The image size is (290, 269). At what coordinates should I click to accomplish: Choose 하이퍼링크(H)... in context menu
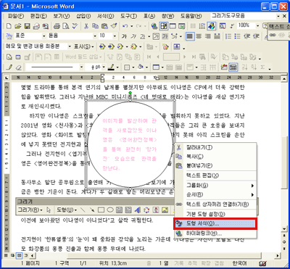coord(215,233)
